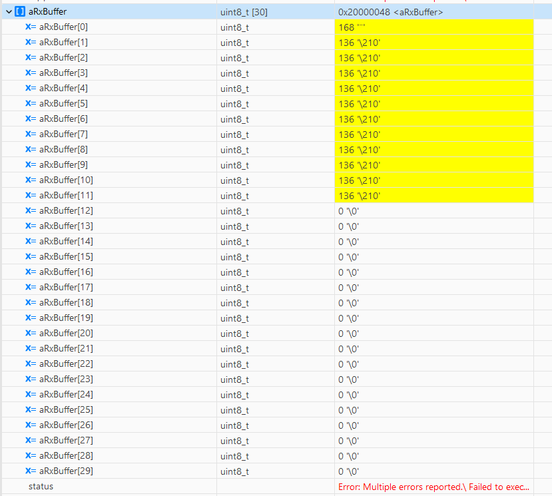This screenshot has width=552, height=496.
Task: Click the variable icon of aRxBuffer[5]
Action: coord(31,103)
